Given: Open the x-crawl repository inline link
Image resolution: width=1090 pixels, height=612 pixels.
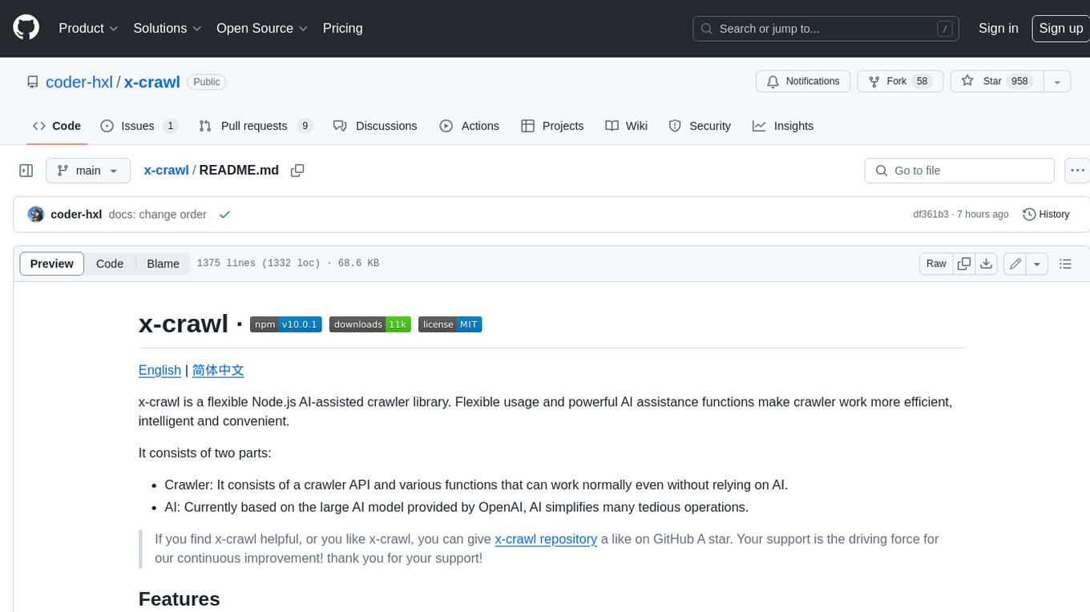Looking at the screenshot, I should [x=546, y=539].
